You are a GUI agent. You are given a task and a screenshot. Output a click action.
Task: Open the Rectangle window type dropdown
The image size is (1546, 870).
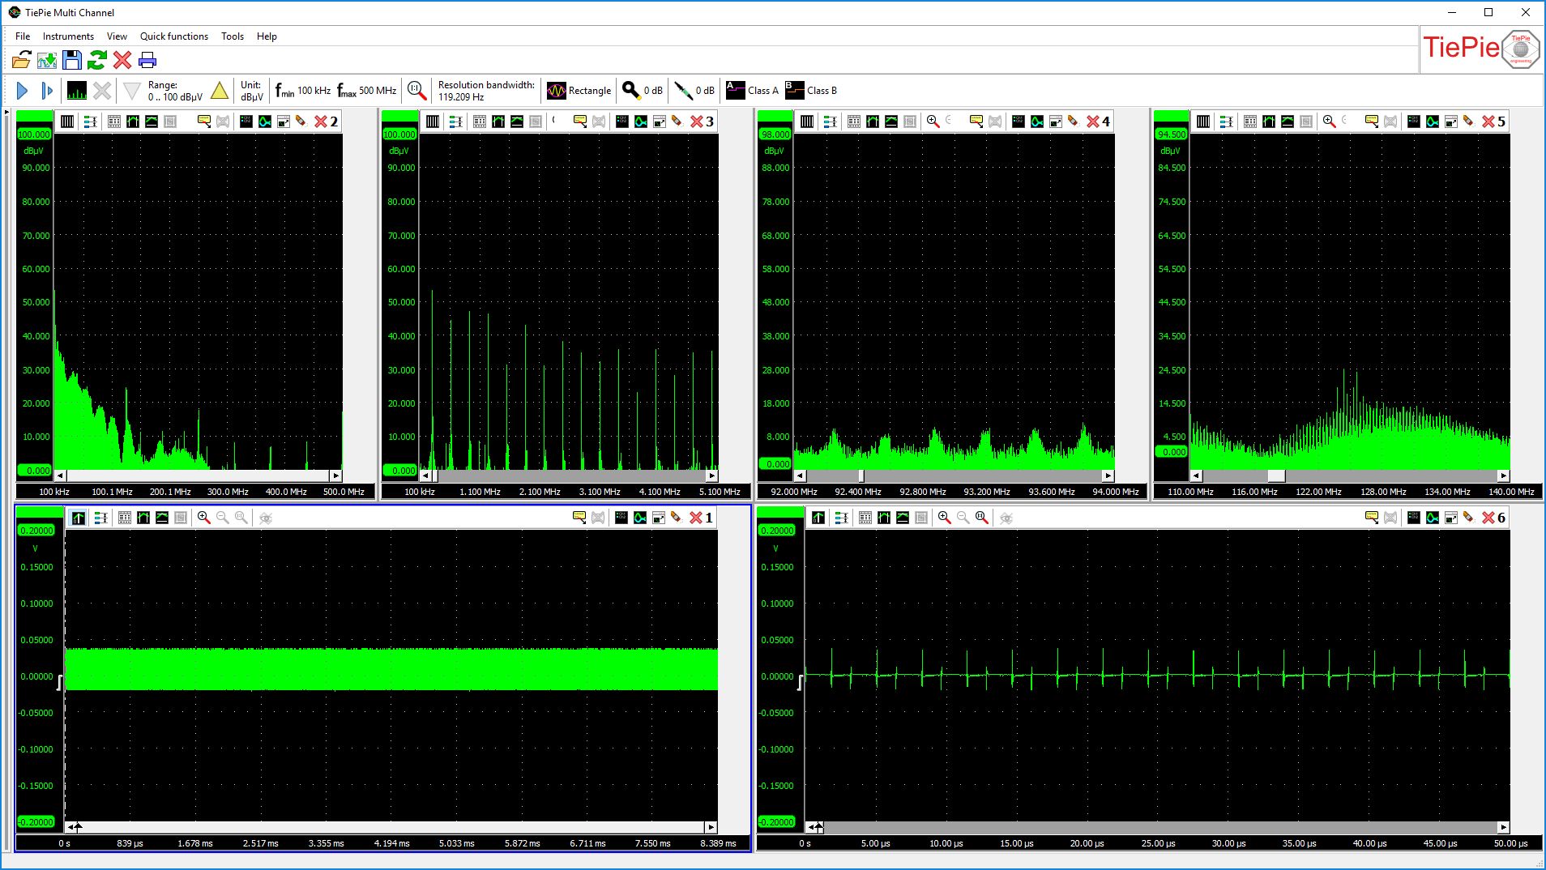coord(579,91)
